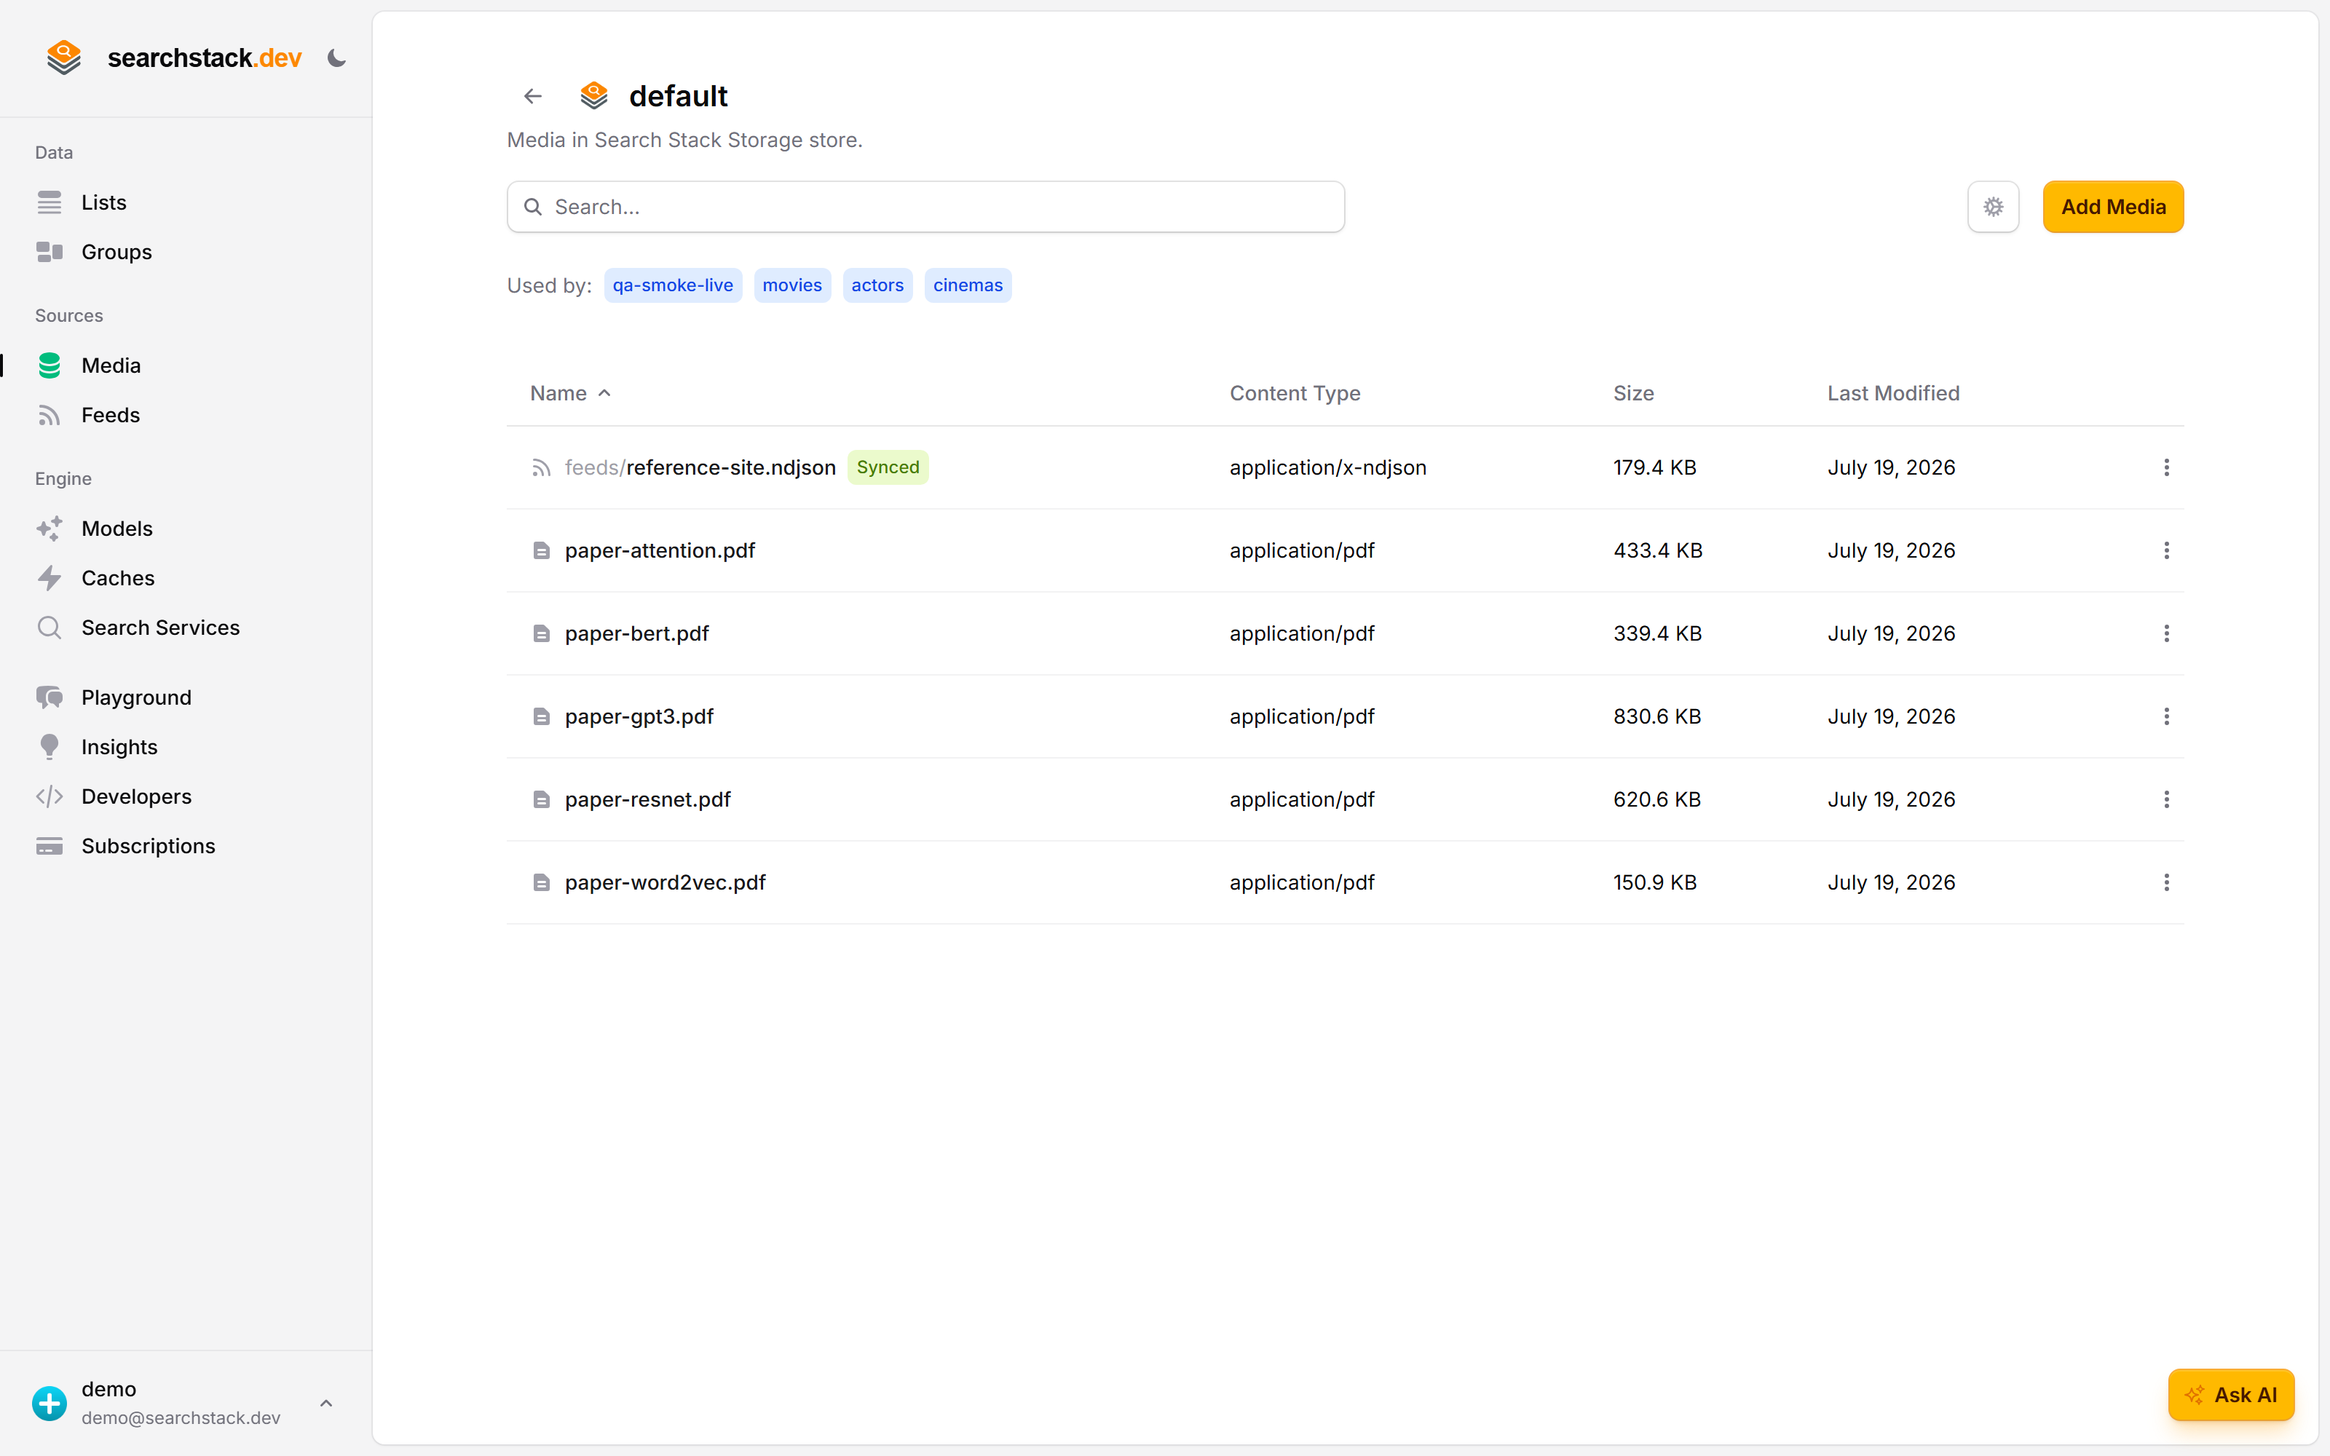Open paper-bert.pdf file name
Screen dimensions: 2330x1456
tap(636, 633)
